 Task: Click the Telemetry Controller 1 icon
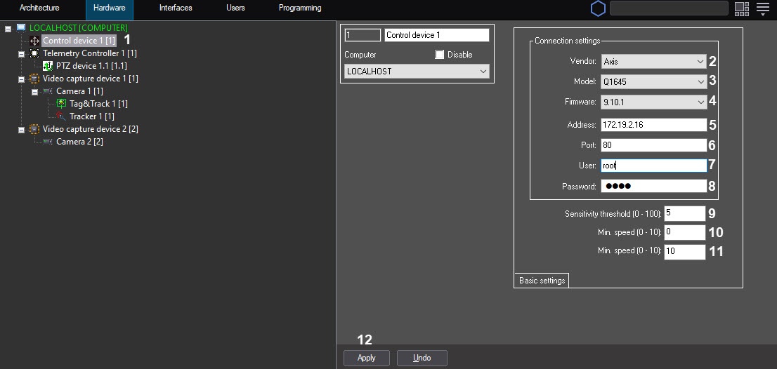pos(34,53)
